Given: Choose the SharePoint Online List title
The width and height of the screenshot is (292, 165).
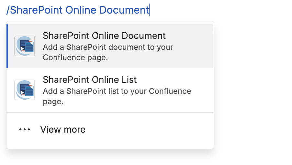Looking at the screenshot, I should point(90,80).
